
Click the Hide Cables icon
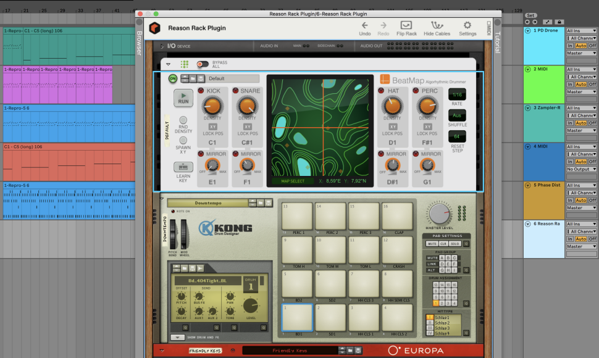[x=437, y=25]
